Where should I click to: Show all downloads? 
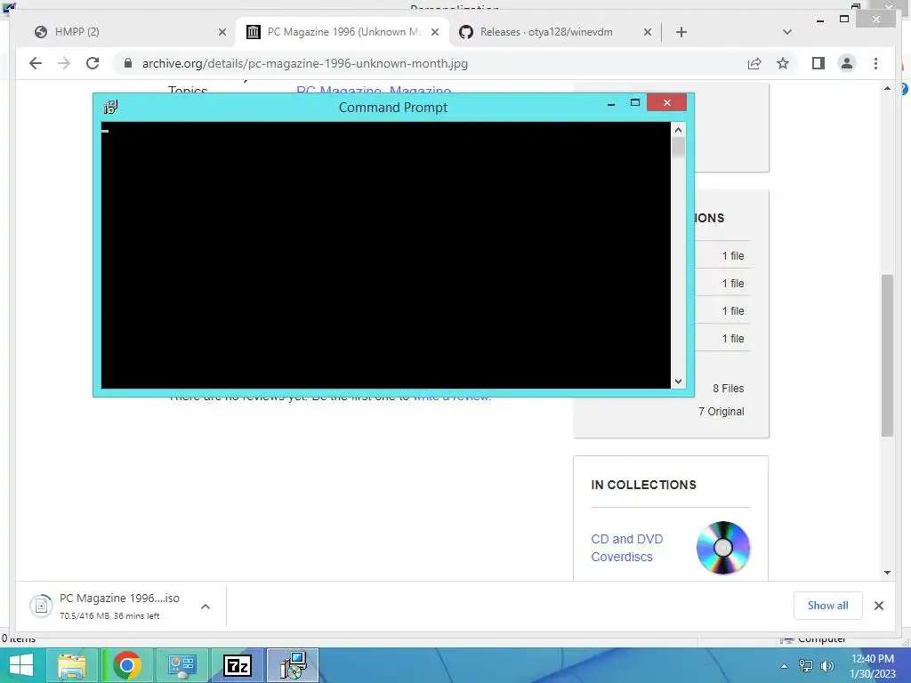(x=827, y=605)
